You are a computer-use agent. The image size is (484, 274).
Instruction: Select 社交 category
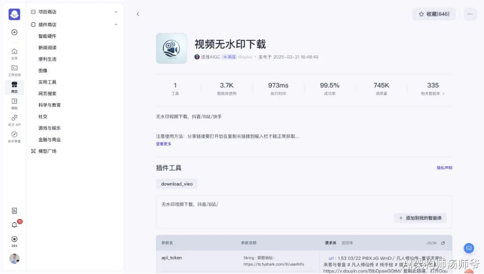[43, 117]
